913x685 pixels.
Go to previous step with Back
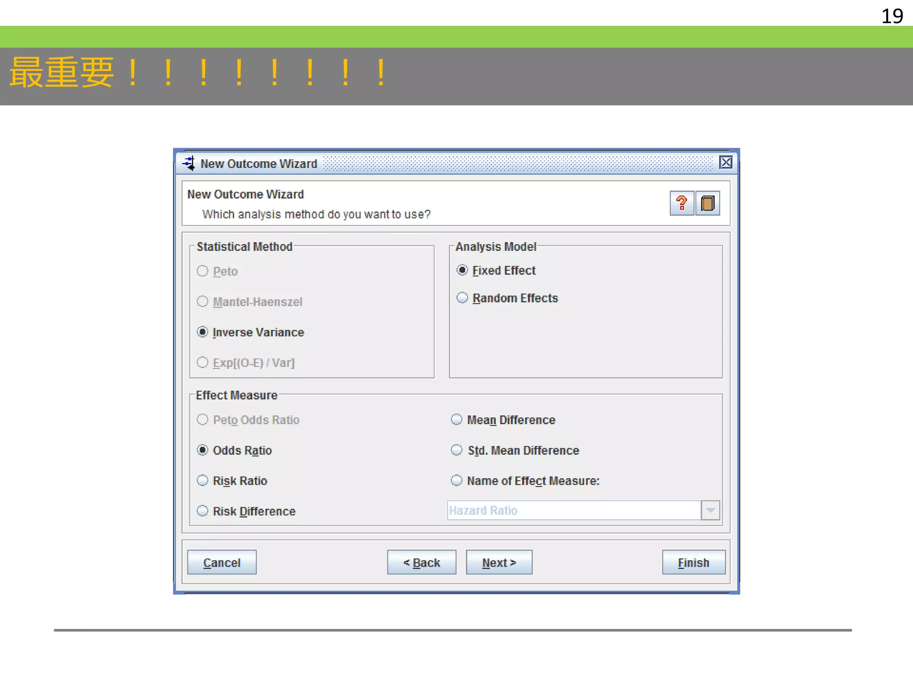pyautogui.click(x=421, y=562)
